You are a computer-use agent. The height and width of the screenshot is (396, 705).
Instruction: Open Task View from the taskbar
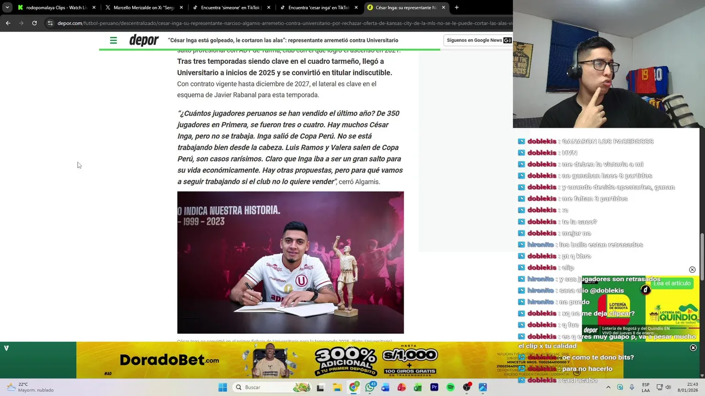coord(321,387)
